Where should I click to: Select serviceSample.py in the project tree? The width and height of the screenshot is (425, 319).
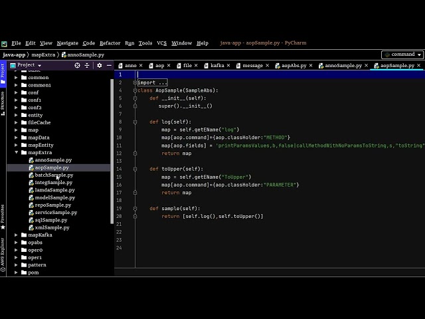click(x=56, y=213)
